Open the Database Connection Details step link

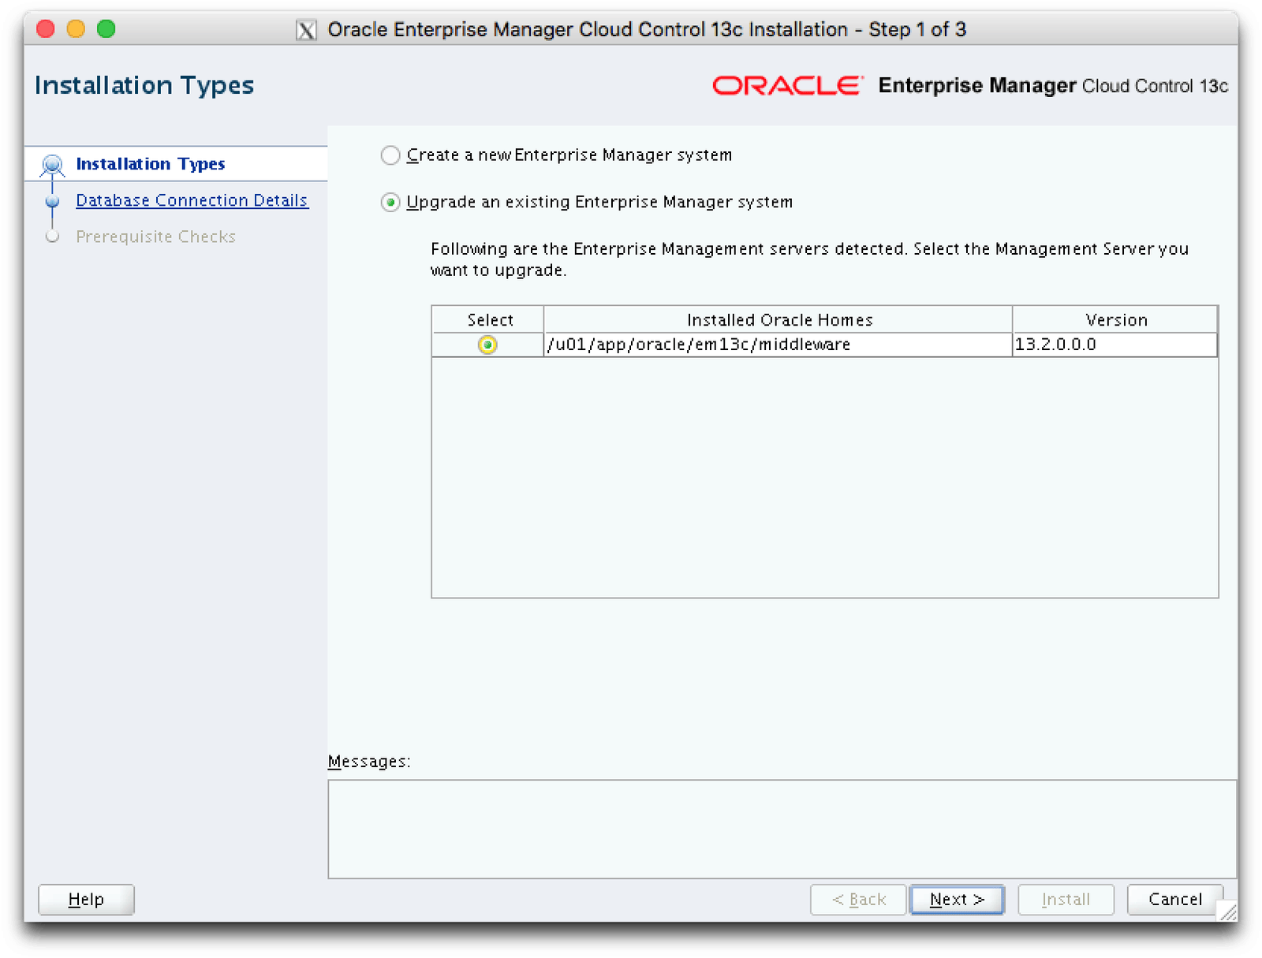(x=192, y=200)
